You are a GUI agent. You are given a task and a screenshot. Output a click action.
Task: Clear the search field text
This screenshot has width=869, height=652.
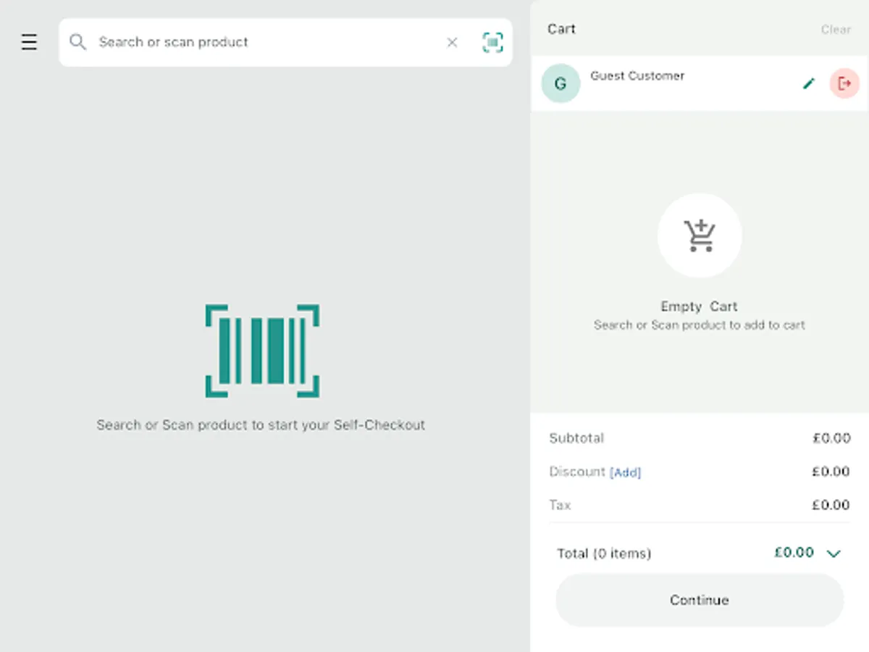pyautogui.click(x=452, y=43)
